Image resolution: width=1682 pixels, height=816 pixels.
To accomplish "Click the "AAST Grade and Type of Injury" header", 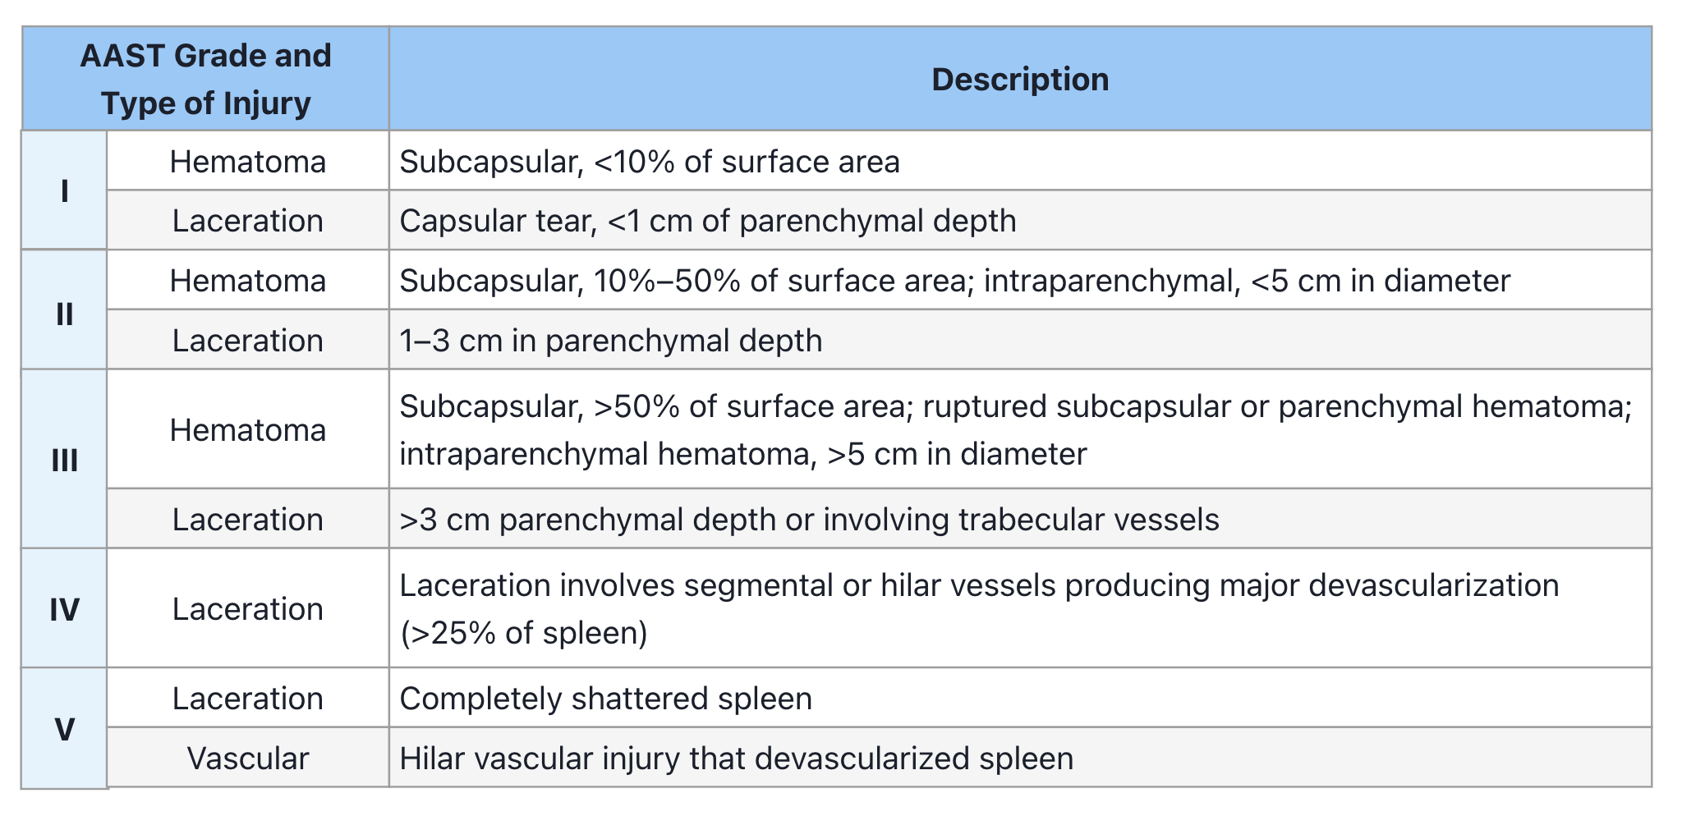I will 205,79.
